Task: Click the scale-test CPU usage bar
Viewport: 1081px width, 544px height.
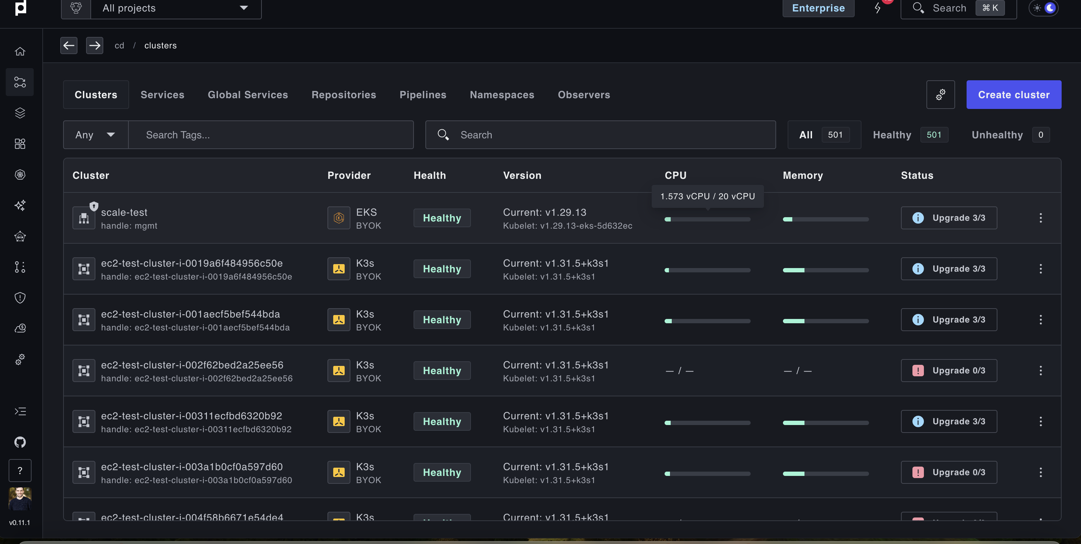Action: pos(707,219)
